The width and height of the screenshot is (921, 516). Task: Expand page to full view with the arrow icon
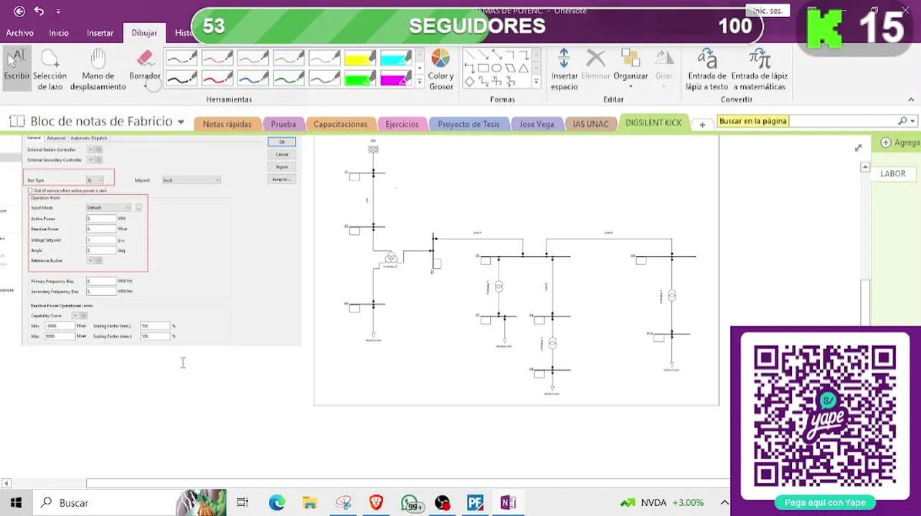[859, 148]
